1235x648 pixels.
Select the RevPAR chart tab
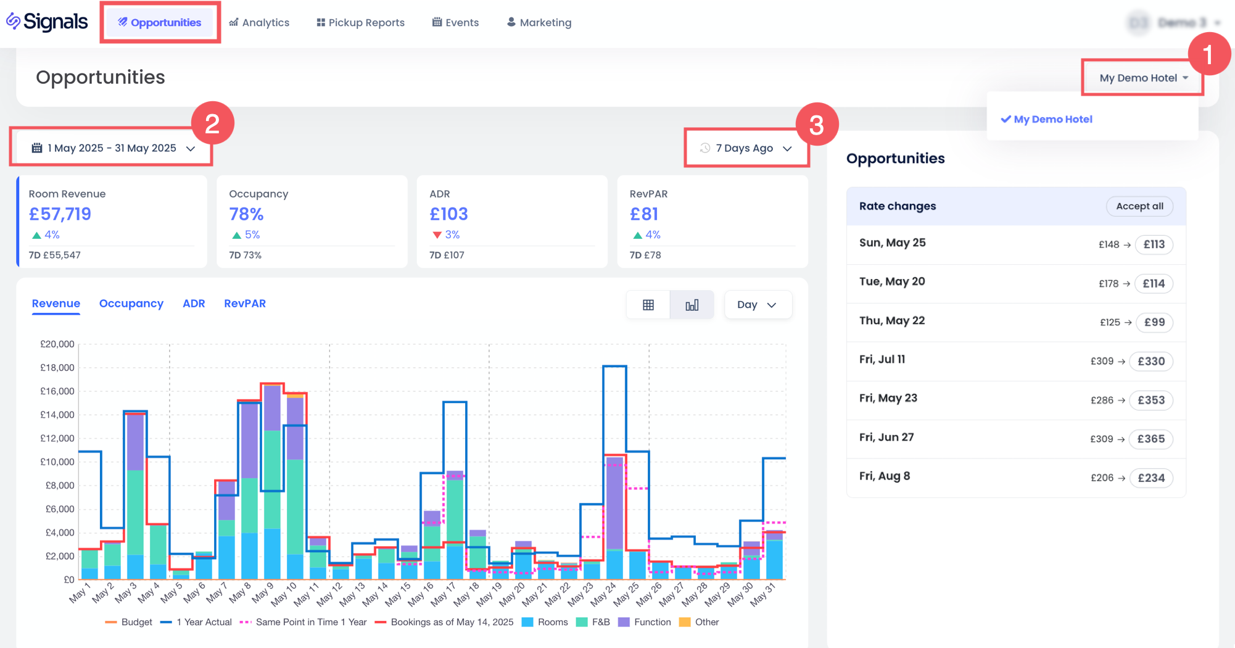click(x=244, y=304)
